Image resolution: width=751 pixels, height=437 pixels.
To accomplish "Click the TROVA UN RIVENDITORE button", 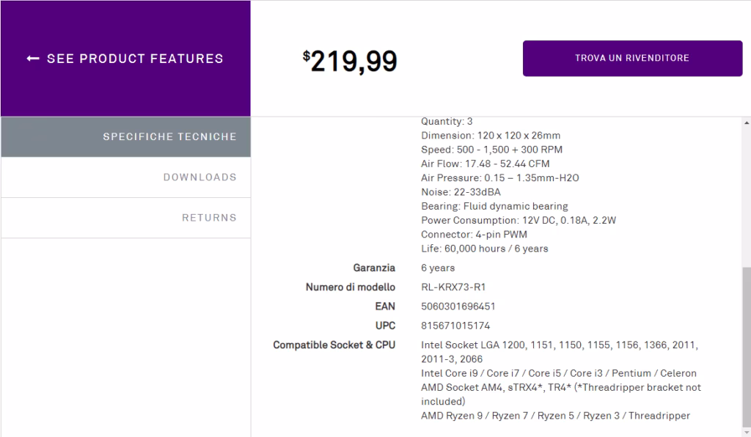I will click(632, 59).
